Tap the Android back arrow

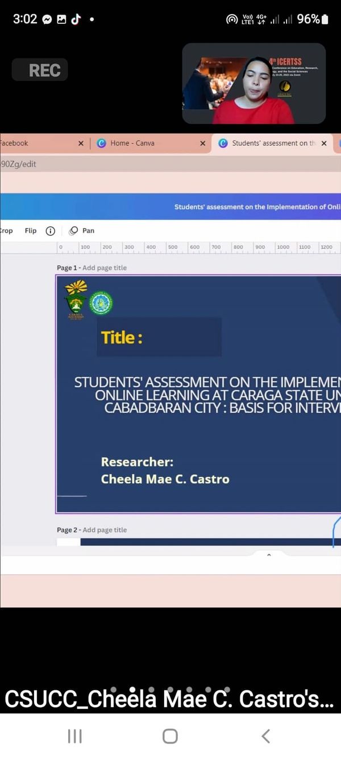(x=265, y=736)
